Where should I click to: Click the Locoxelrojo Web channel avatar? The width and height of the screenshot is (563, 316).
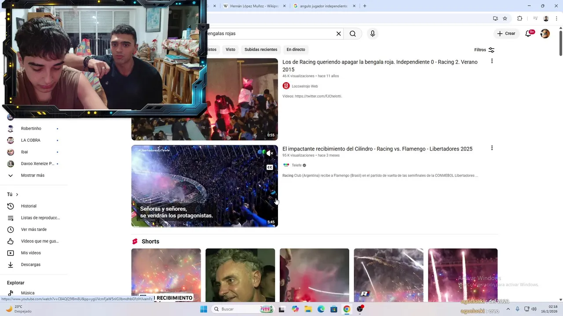(x=286, y=86)
